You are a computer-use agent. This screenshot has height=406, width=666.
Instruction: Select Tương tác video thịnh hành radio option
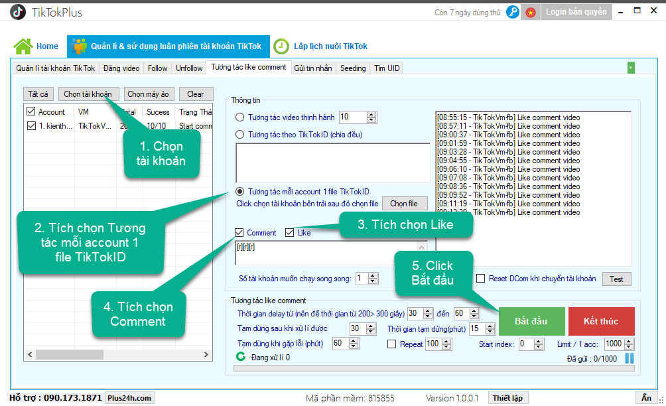(x=239, y=117)
